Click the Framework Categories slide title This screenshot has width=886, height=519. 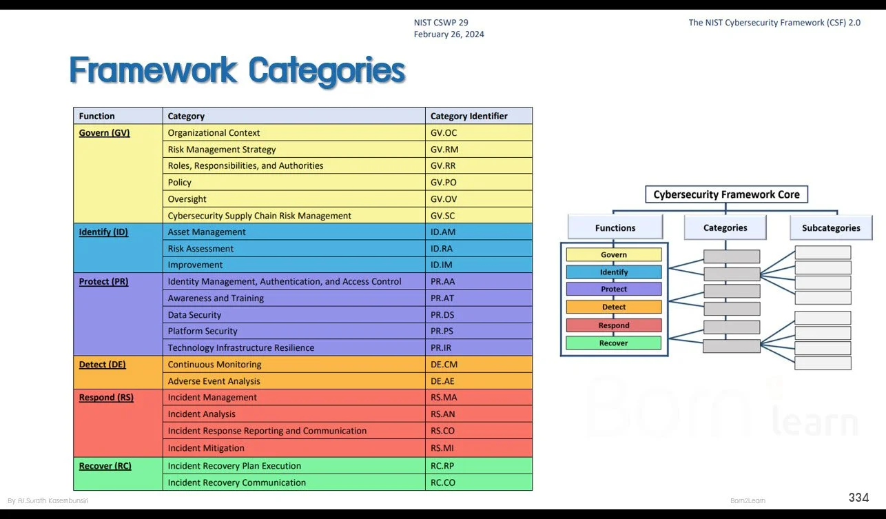[x=237, y=70]
